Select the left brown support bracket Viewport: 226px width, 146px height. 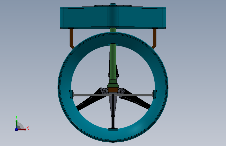[x=71, y=38]
